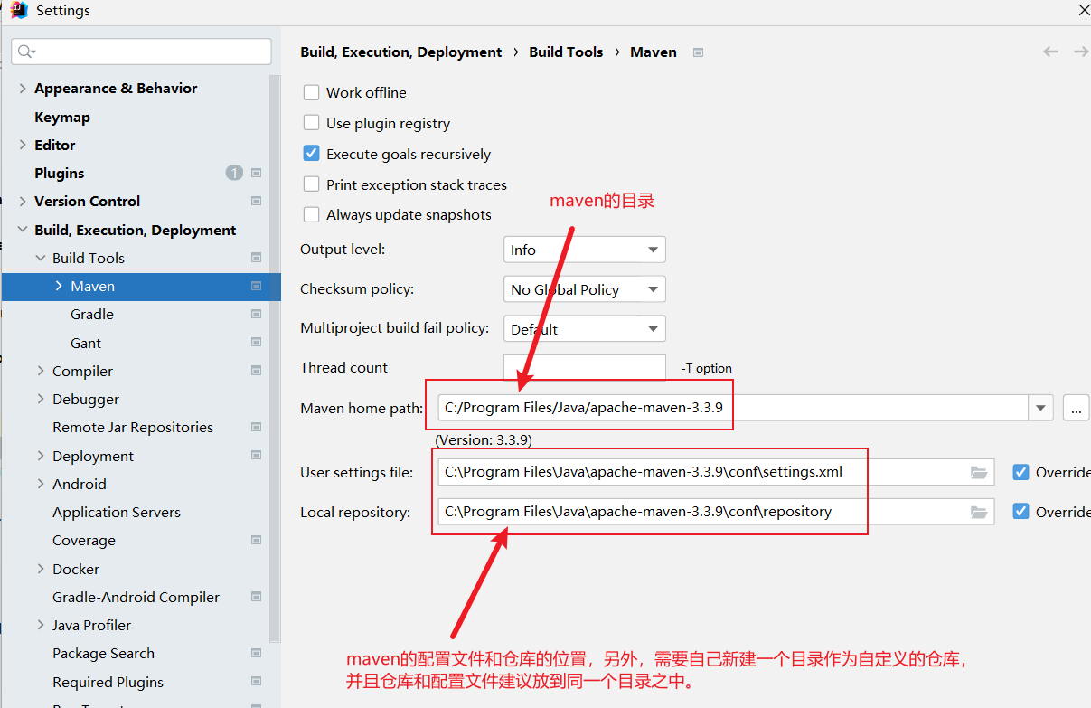
Task: Click the search magnifier icon in settings
Action: (24, 52)
